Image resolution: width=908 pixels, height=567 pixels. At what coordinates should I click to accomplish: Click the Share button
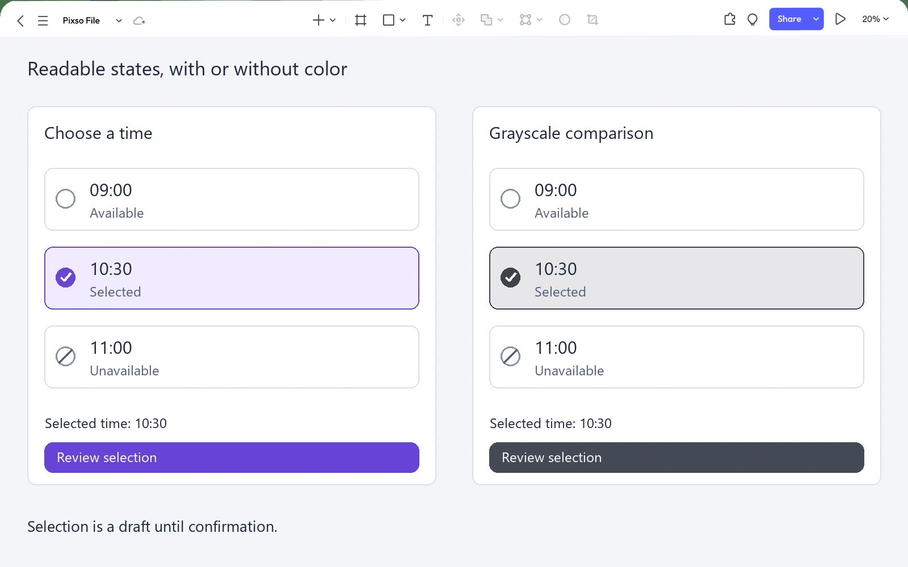pyautogui.click(x=789, y=19)
